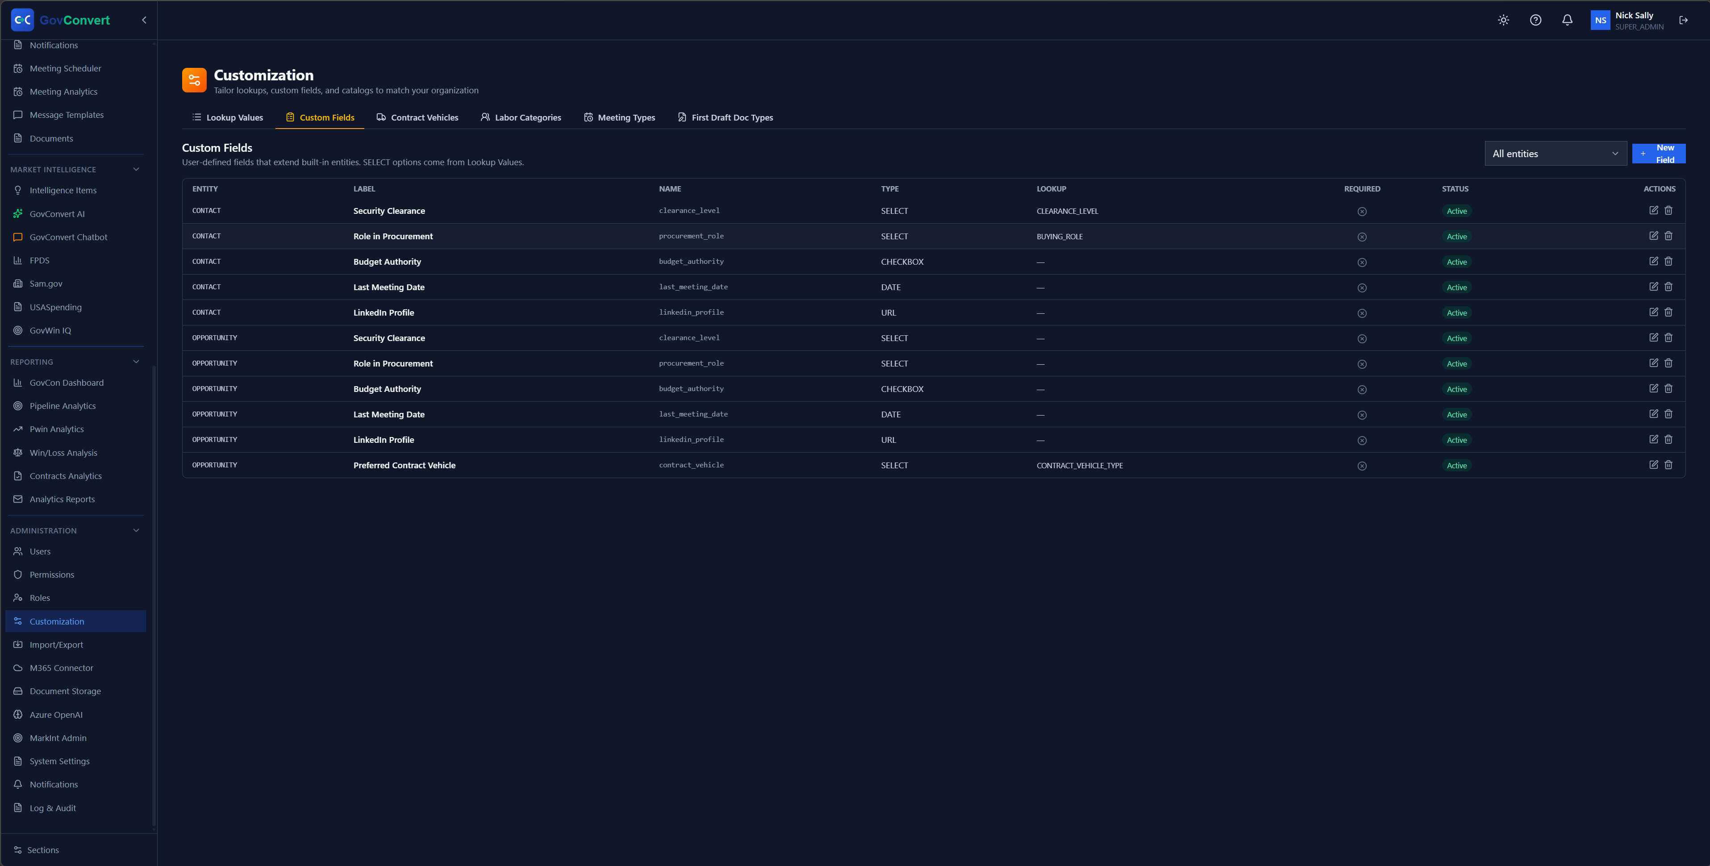Click the Active status of Opportunity Role in Procurement

click(x=1456, y=364)
